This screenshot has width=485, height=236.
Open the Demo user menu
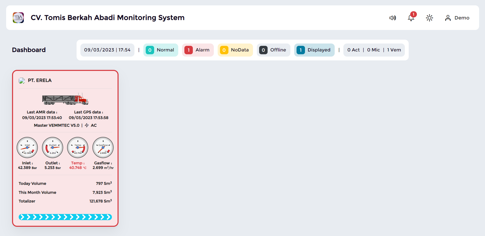457,18
